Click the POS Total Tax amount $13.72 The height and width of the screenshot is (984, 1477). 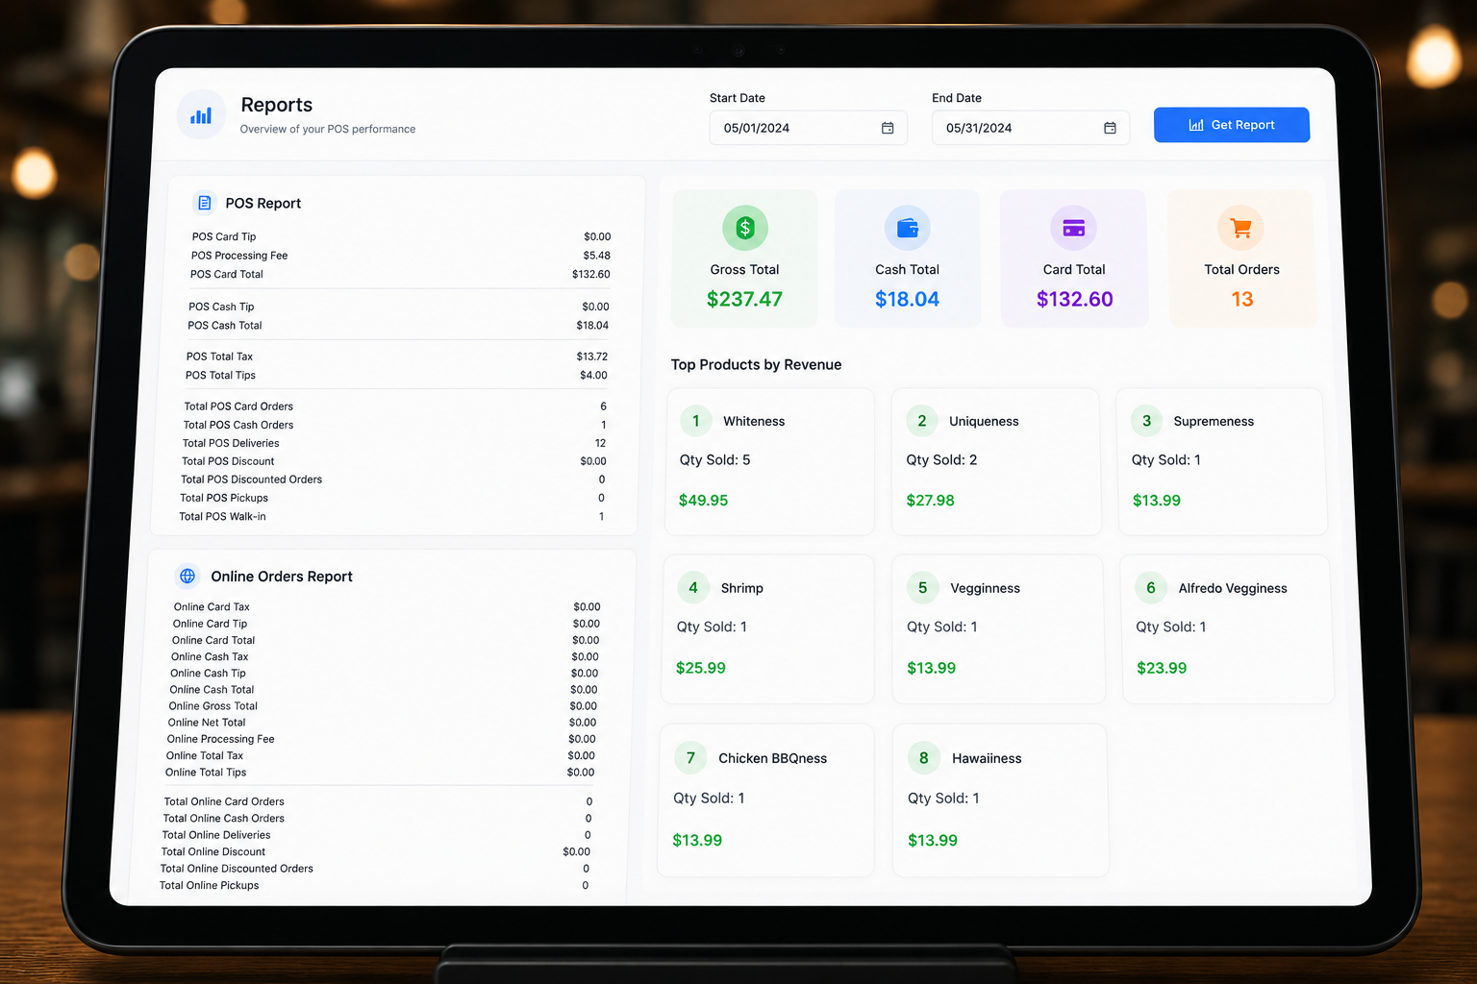[x=592, y=357]
